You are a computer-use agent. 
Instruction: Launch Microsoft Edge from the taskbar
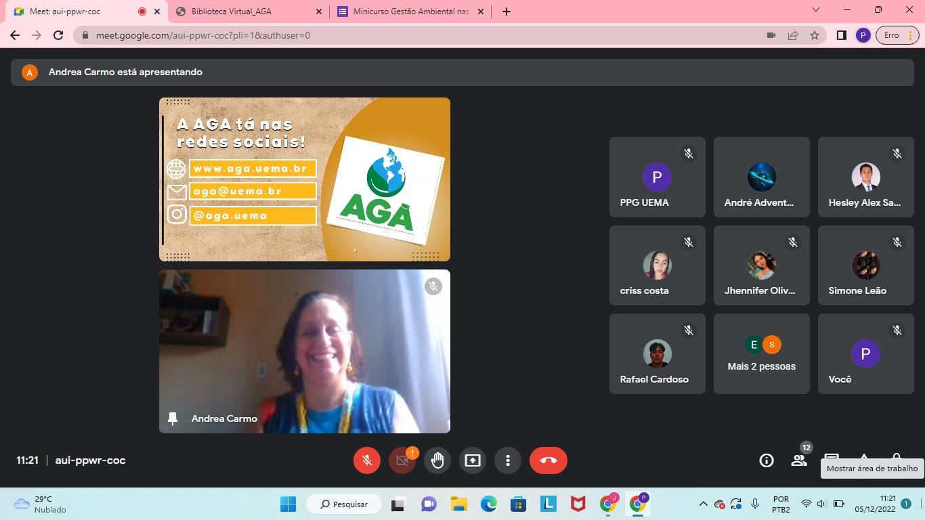[x=488, y=504]
